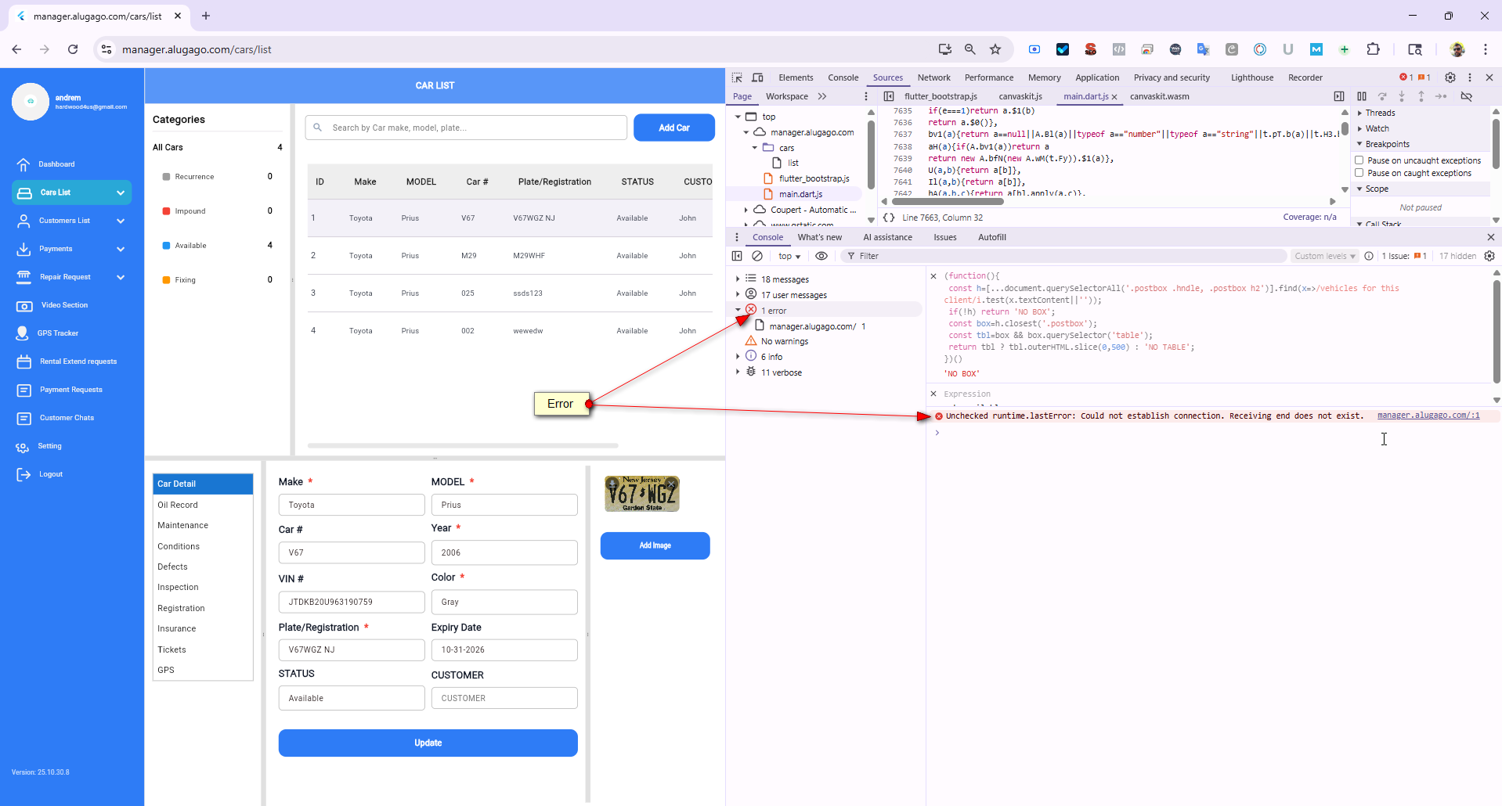Viewport: 1502px width, 806px height.
Task: Select the Oil Record tab
Action: click(x=178, y=505)
